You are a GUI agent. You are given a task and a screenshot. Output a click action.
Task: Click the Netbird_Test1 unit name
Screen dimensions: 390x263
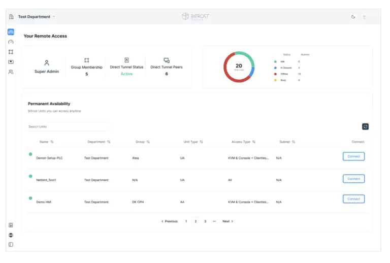pyautogui.click(x=46, y=180)
